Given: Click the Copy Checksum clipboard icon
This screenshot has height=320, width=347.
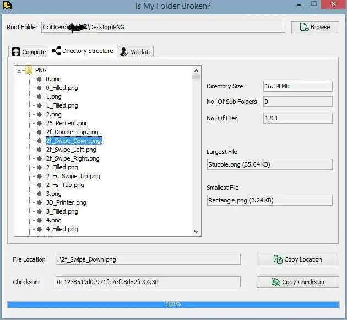Looking at the screenshot, I should (276, 282).
